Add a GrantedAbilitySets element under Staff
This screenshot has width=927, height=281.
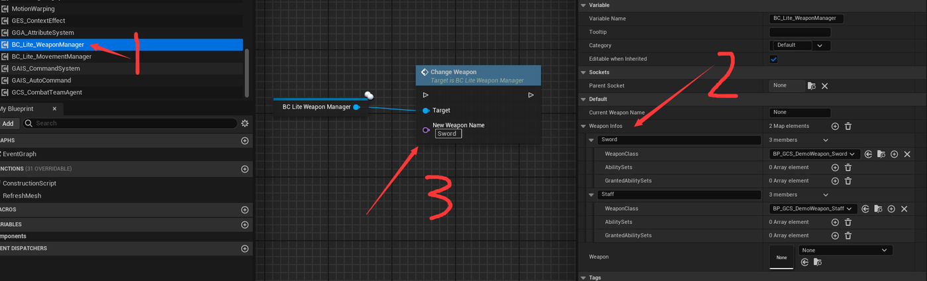[835, 235]
